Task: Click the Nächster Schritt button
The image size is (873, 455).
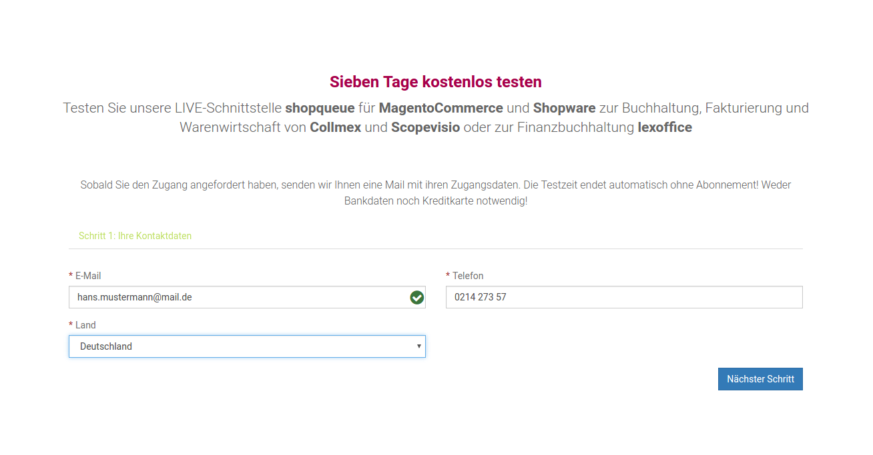Action: point(760,379)
